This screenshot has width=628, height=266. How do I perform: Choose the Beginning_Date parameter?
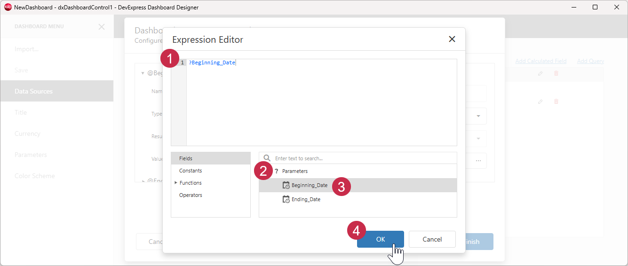[358, 185]
